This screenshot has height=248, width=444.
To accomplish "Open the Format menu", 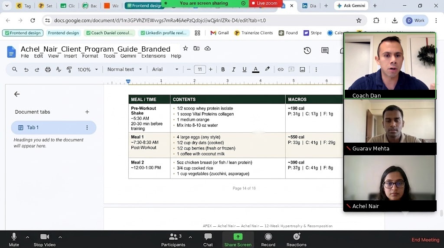I will click(90, 56).
